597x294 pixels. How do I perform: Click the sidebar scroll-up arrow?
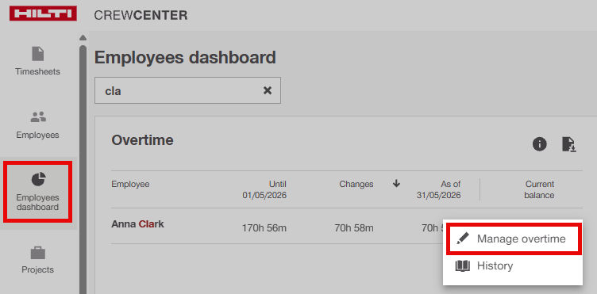tap(83, 37)
